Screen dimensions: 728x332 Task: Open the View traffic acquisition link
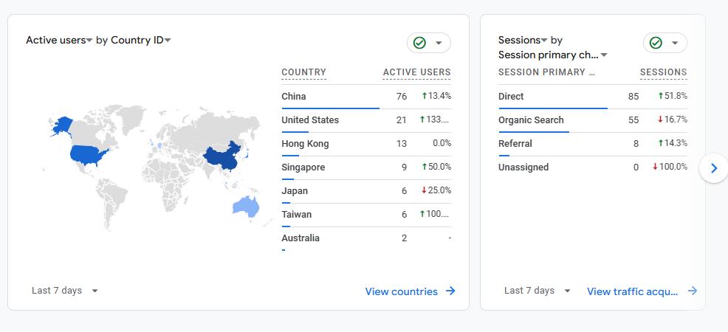642,291
